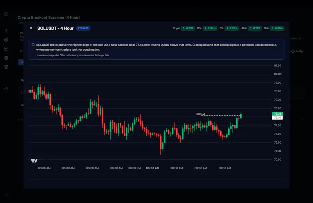
Task: Click the Crypto Breakout Screener (4 Hour) heading
Action: pos(49,18)
